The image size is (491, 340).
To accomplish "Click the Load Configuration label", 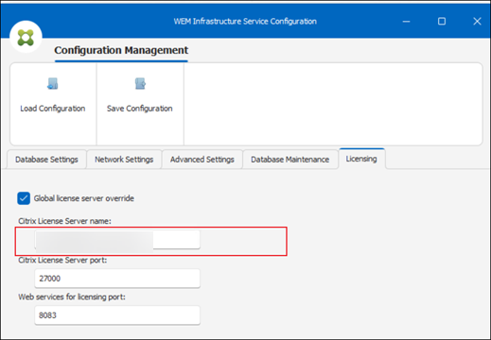I will coord(53,109).
